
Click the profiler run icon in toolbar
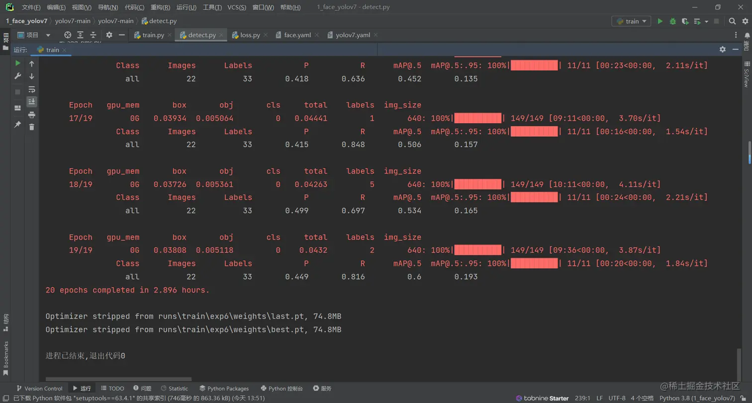coord(697,21)
